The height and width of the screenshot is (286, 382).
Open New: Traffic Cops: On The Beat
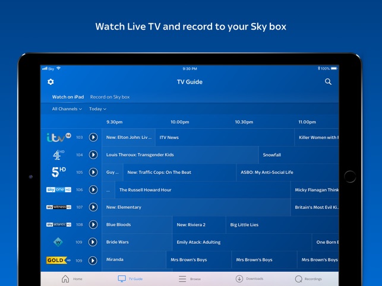179,172
